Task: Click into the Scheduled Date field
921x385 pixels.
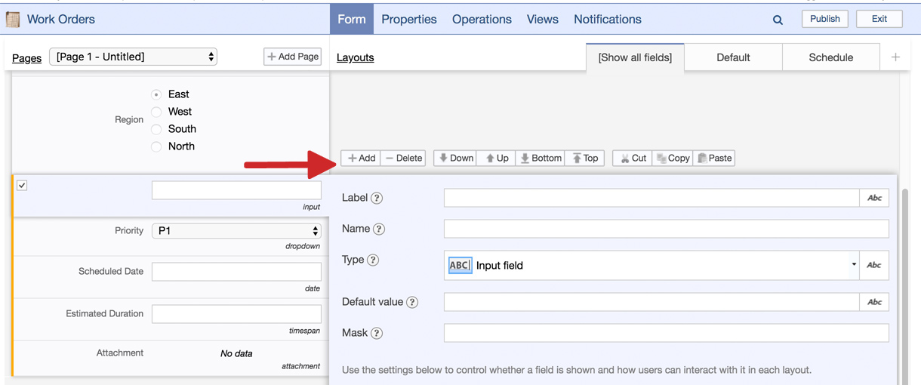Action: pos(236,272)
